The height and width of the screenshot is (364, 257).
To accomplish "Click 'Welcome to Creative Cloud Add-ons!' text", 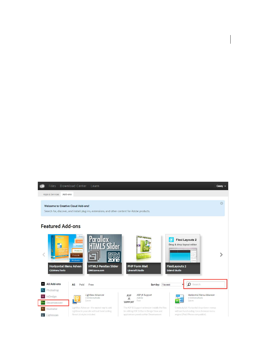I will point(67,206).
